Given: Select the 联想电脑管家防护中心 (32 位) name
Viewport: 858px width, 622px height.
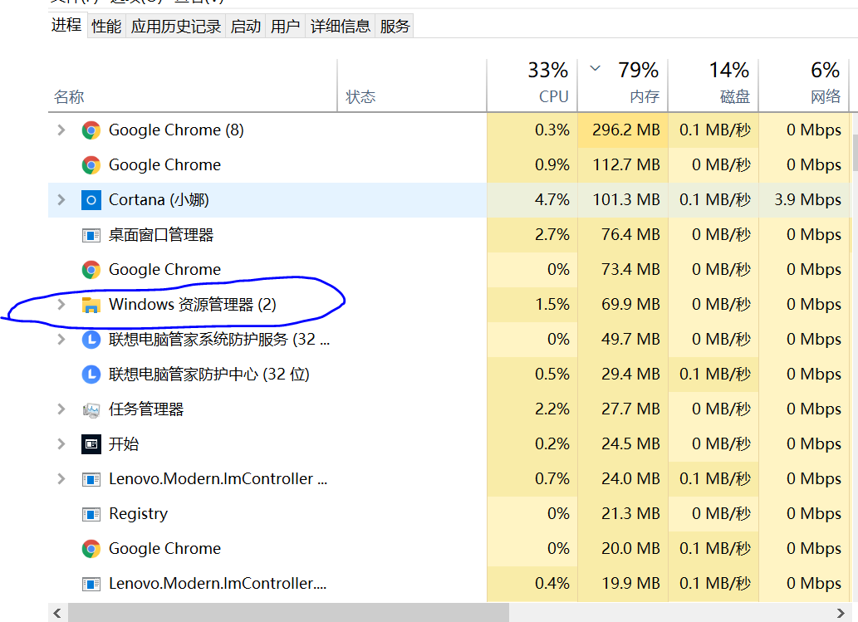Looking at the screenshot, I should (209, 375).
